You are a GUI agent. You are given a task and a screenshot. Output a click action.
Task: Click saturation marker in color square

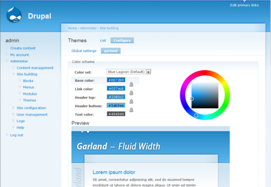192,99
